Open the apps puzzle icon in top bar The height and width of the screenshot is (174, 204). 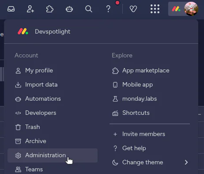click(x=50, y=9)
